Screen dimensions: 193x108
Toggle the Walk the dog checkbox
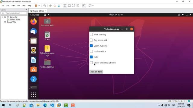click(91, 34)
